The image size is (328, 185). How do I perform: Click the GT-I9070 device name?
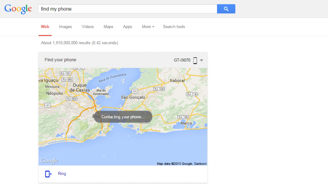pos(182,60)
